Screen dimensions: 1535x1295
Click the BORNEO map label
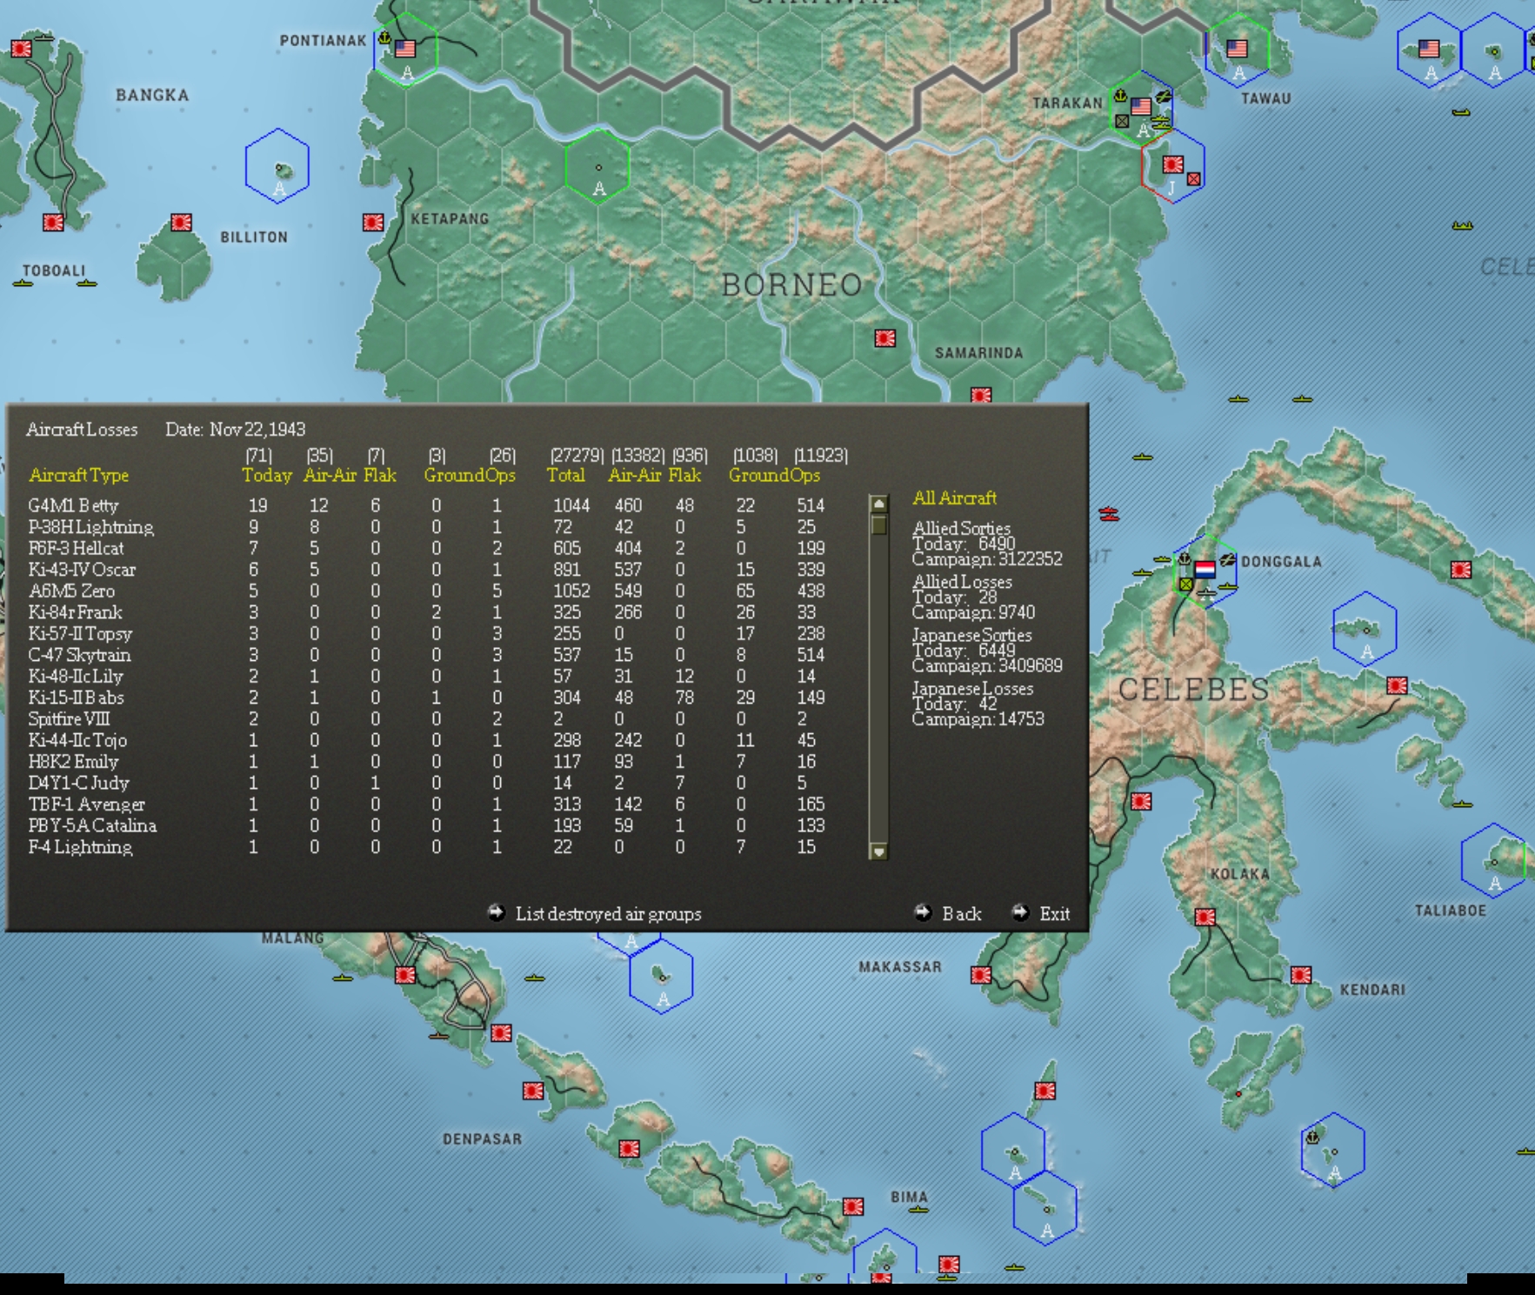tap(791, 284)
